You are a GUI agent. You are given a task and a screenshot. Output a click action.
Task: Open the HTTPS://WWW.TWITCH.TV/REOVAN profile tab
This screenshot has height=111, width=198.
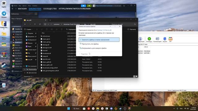tap(75, 9)
